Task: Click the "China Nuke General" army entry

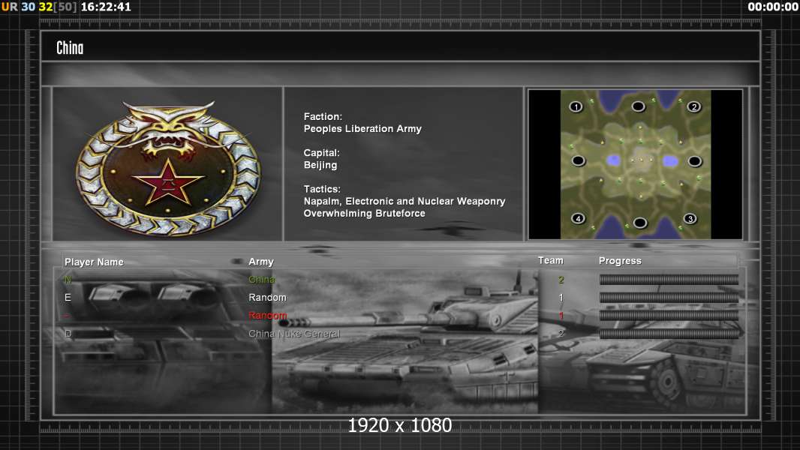Action: pos(294,334)
